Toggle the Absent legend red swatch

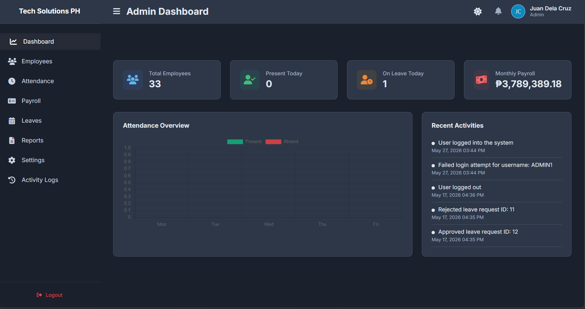(273, 142)
